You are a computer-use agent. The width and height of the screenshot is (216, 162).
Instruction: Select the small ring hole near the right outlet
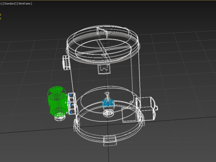[x=131, y=102]
